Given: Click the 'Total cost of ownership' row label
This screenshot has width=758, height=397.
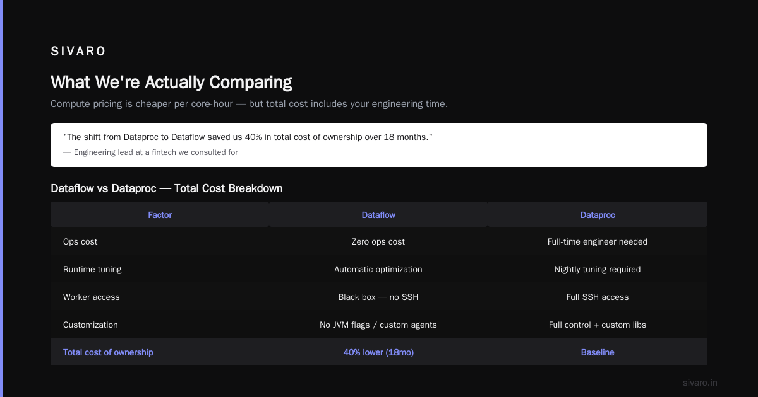Looking at the screenshot, I should tap(108, 353).
